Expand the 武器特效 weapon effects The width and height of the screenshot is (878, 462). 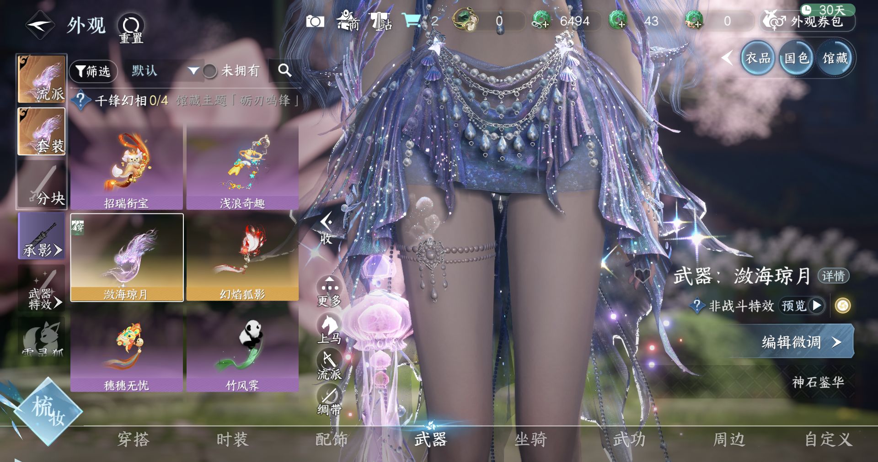click(42, 288)
